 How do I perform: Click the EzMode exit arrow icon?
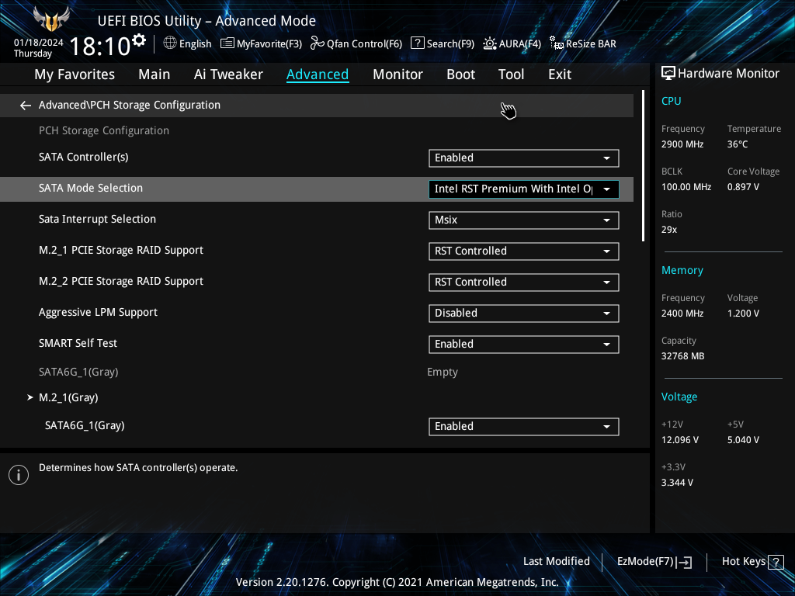tap(684, 562)
